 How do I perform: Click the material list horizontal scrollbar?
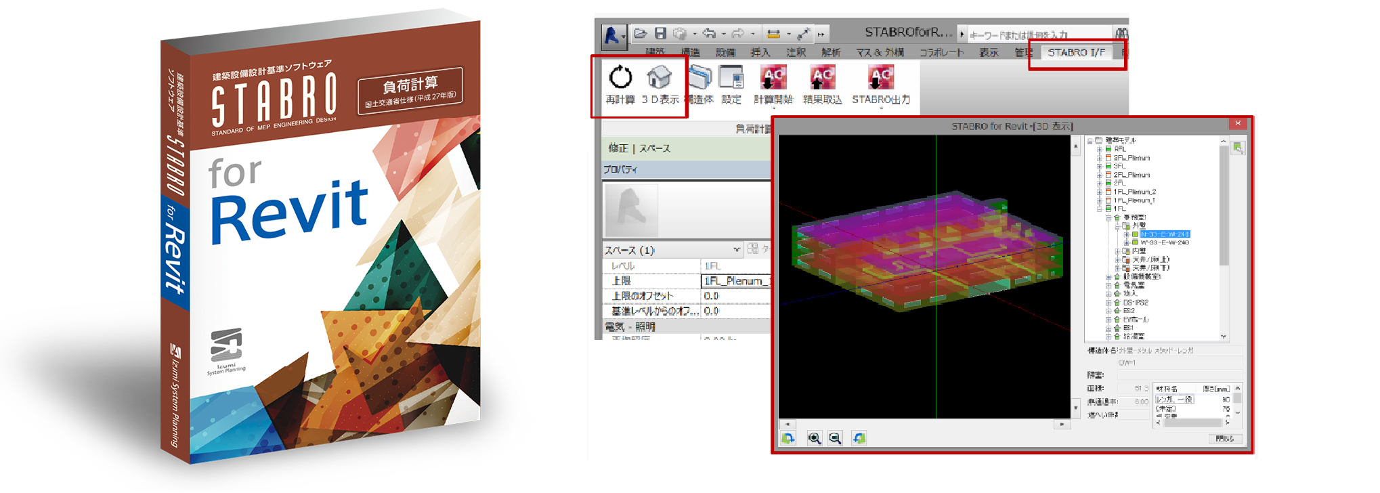[x=1192, y=423]
